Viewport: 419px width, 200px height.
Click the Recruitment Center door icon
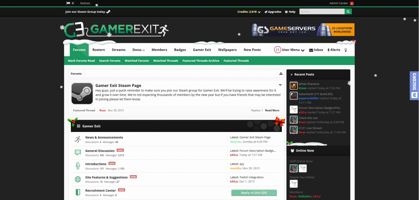click(x=78, y=192)
